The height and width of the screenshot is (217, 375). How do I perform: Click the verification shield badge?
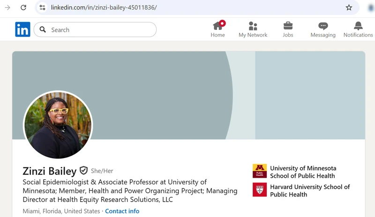tap(83, 170)
